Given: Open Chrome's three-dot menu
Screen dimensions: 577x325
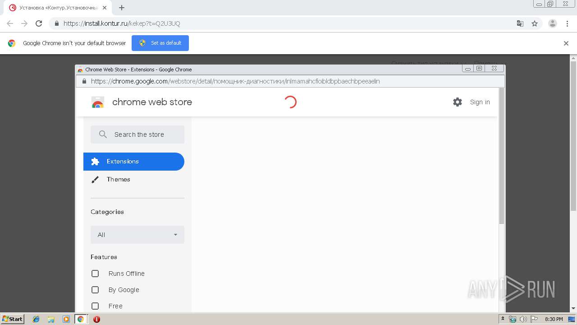Looking at the screenshot, I should coord(567,23).
